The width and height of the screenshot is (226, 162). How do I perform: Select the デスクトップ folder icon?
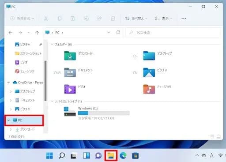click(x=149, y=56)
